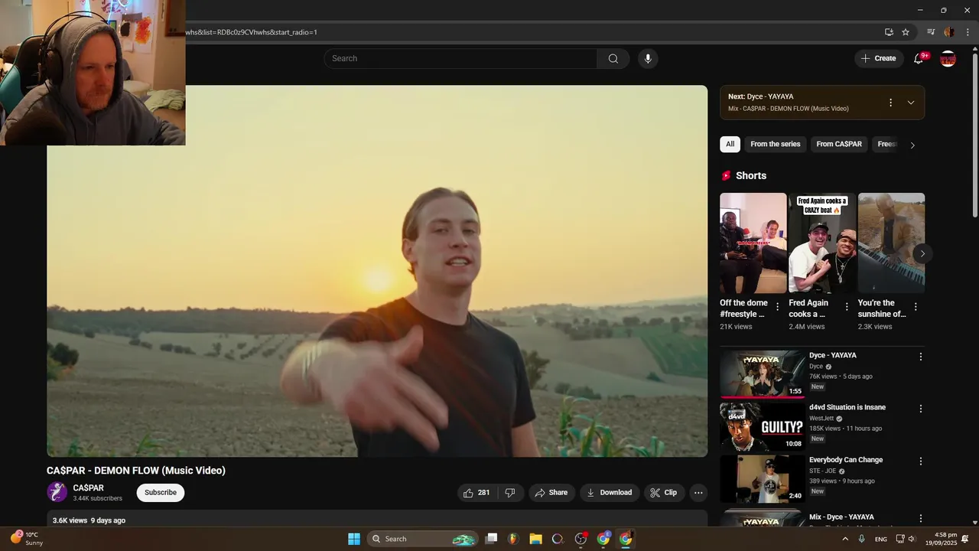The height and width of the screenshot is (551, 979).
Task: Open the YouTube notifications bell
Action: tap(919, 59)
